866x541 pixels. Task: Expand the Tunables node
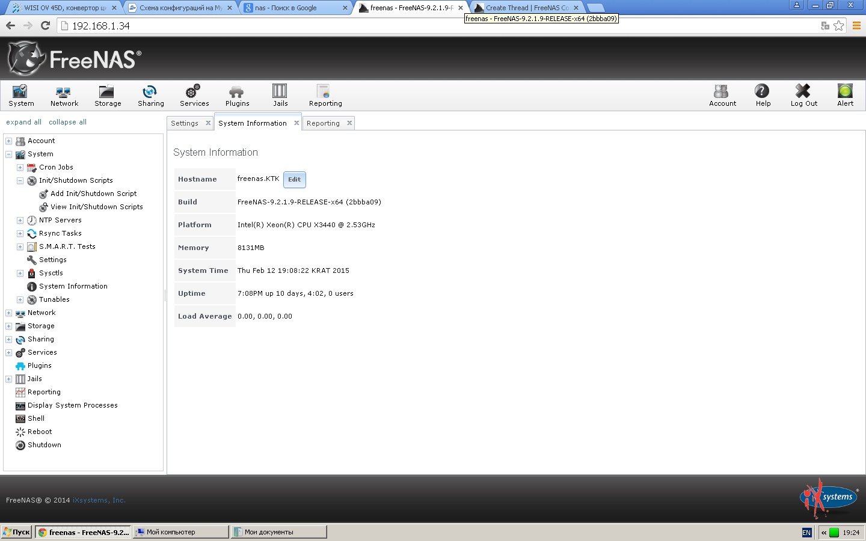(20, 300)
